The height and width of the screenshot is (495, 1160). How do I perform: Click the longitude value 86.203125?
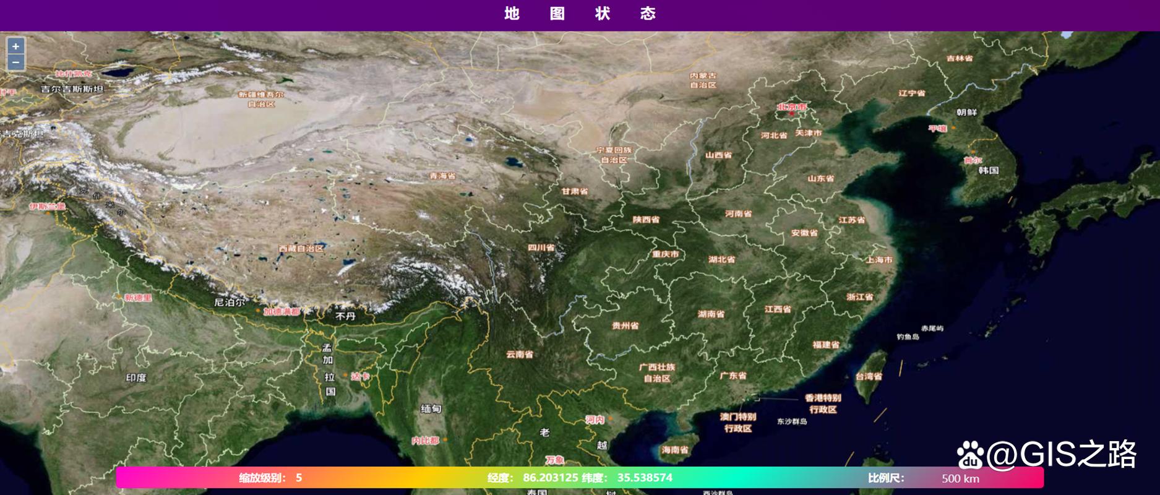(x=551, y=478)
